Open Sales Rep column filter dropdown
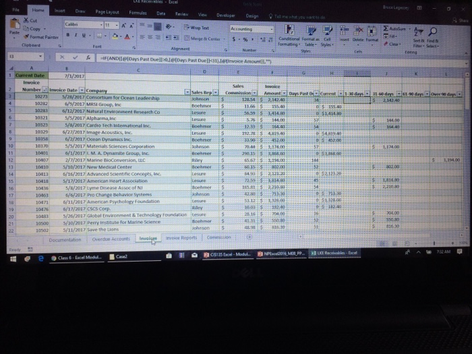The image size is (472, 354). pos(216,92)
